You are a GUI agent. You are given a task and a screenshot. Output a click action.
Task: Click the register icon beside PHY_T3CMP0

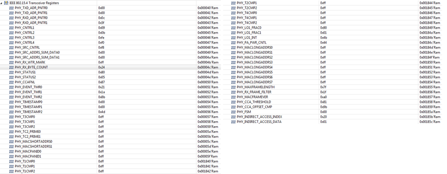(11, 116)
